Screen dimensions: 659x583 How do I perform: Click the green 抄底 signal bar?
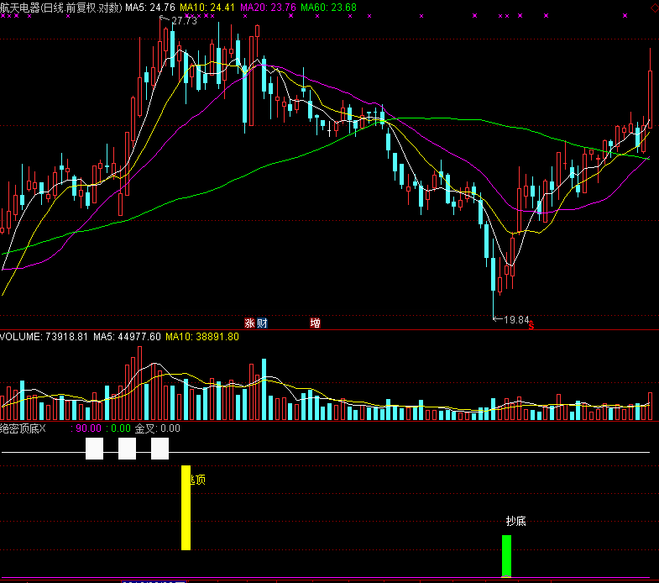pyautogui.click(x=506, y=555)
